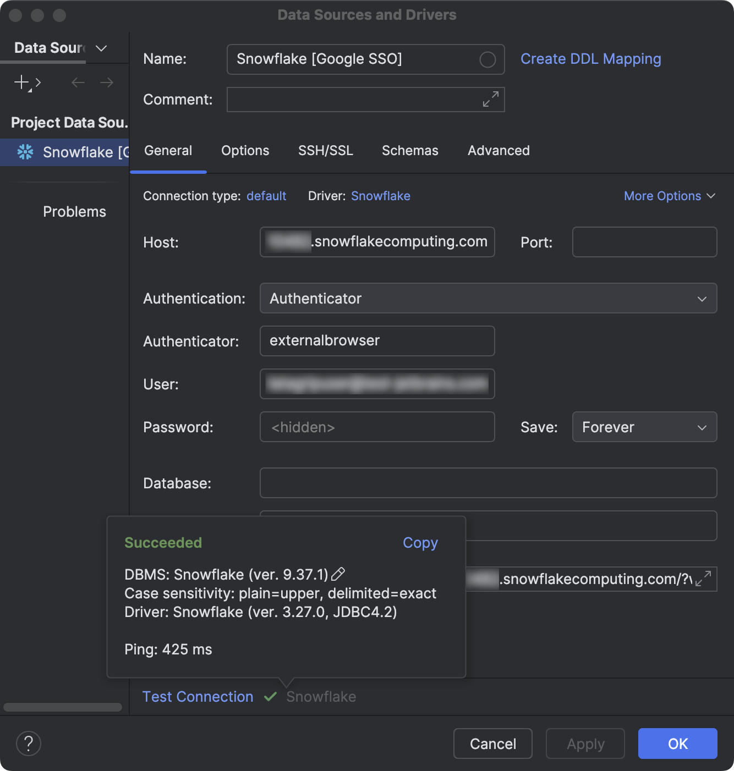Expand the Comment field with the diagonal-arrows icon

coord(490,100)
